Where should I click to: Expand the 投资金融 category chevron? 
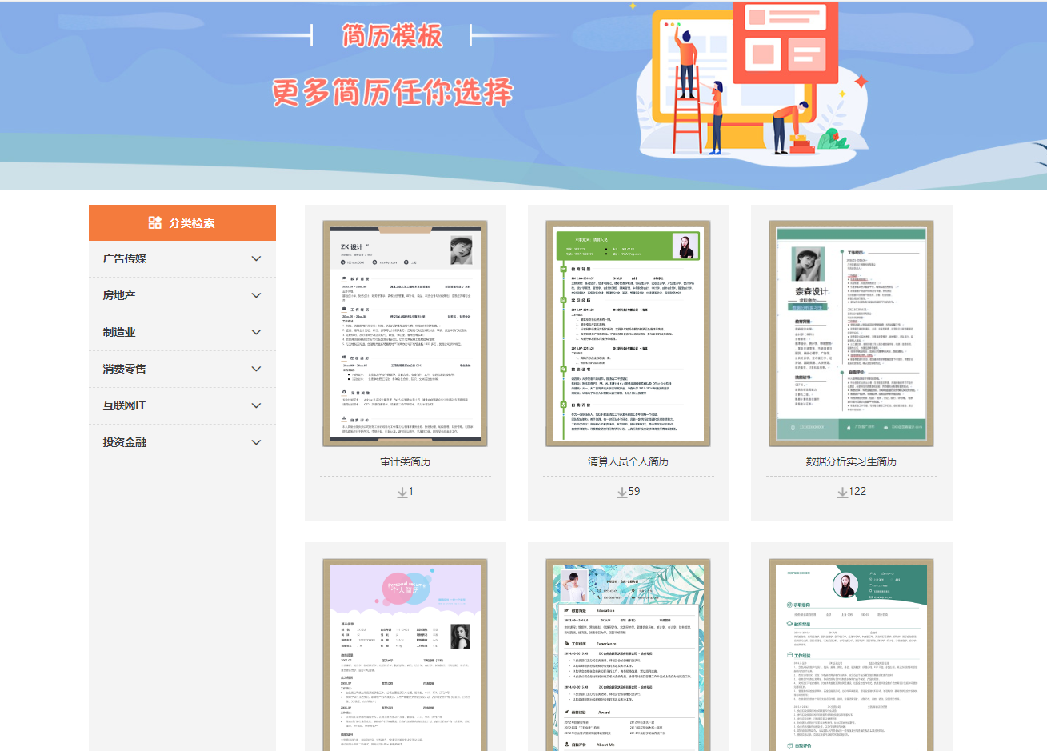256,442
